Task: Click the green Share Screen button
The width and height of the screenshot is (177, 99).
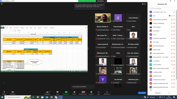Action: [66, 93]
